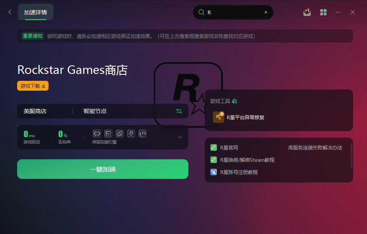Open the green four-square grid menu icon

pyautogui.click(x=323, y=12)
